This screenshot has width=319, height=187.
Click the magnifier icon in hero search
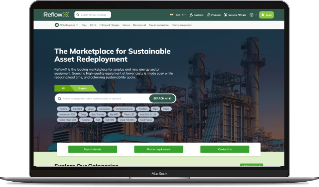[x=60, y=98]
